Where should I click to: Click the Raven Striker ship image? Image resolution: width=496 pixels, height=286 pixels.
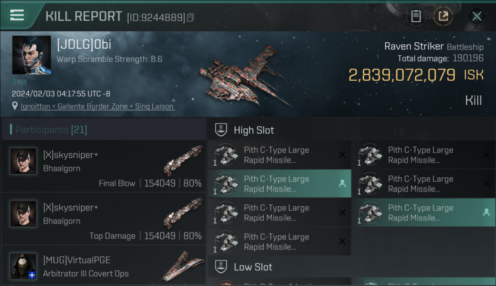[244, 76]
